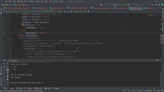The height and width of the screenshot is (92, 164).
Task: Switch to Precedence.java tab
Action: click(121, 8)
